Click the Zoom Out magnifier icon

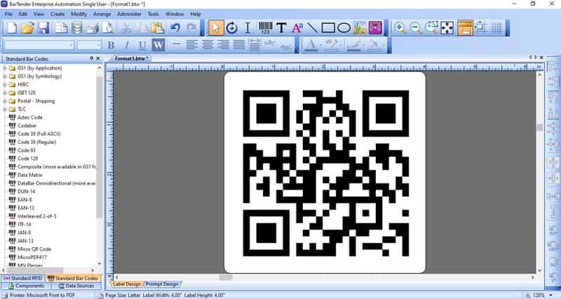click(x=415, y=28)
